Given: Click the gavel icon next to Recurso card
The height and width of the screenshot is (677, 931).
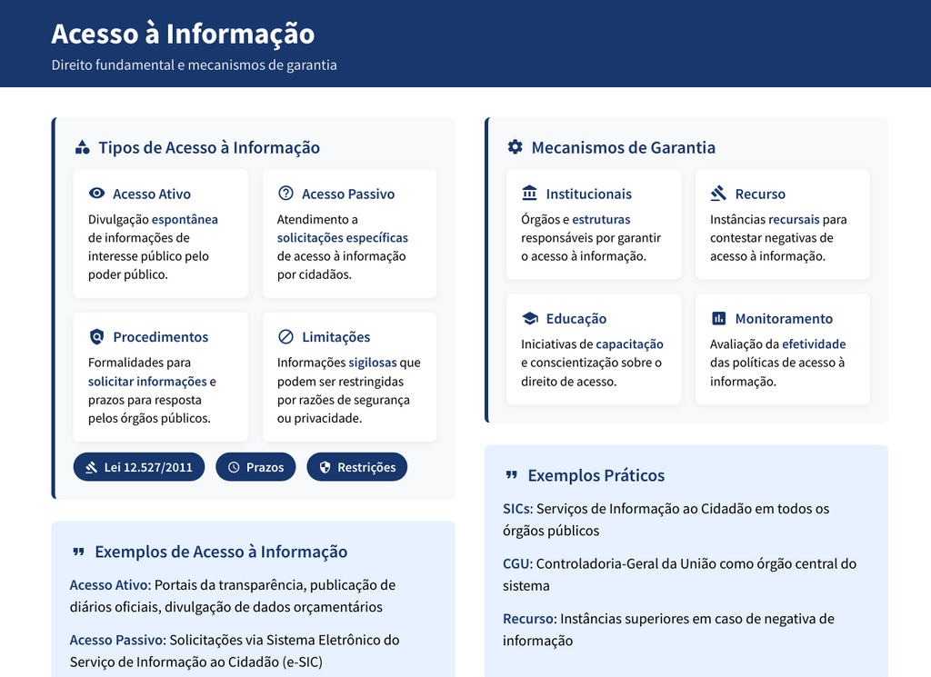Looking at the screenshot, I should [718, 193].
